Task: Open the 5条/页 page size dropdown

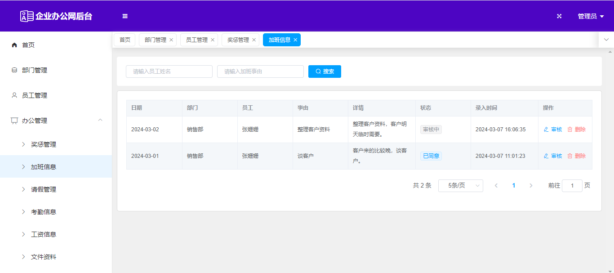Action: click(x=460, y=186)
